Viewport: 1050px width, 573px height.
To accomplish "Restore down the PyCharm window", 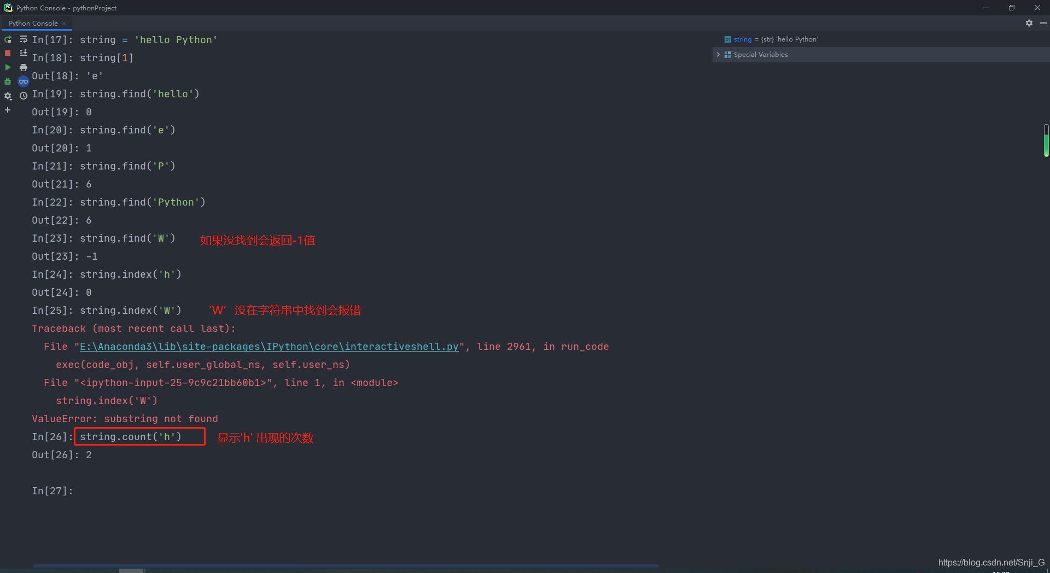I will 1012,8.
